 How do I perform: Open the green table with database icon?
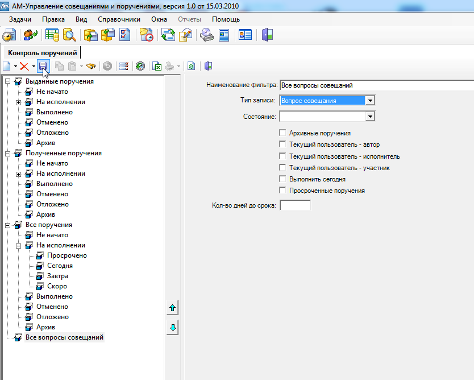tap(52, 35)
